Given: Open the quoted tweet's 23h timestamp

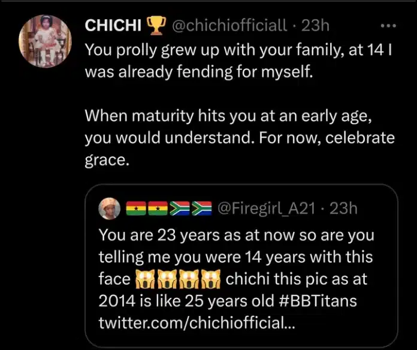Looking at the screenshot, I should click(344, 209).
